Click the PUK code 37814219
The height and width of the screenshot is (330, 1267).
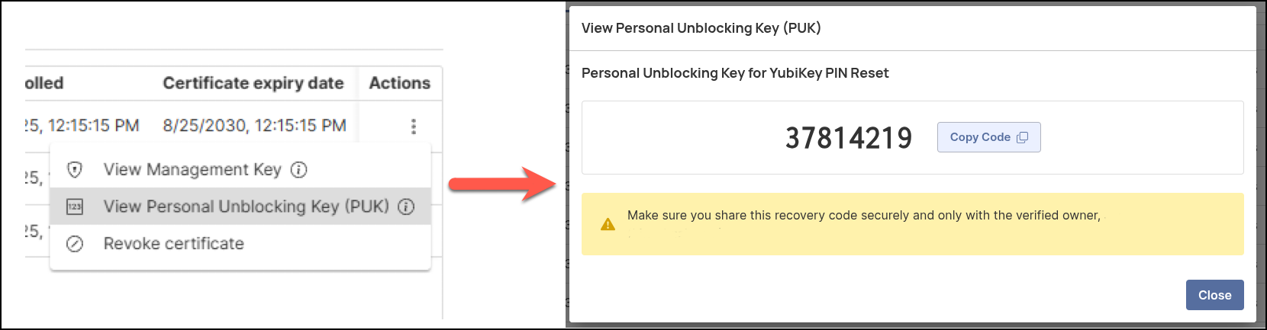point(848,138)
